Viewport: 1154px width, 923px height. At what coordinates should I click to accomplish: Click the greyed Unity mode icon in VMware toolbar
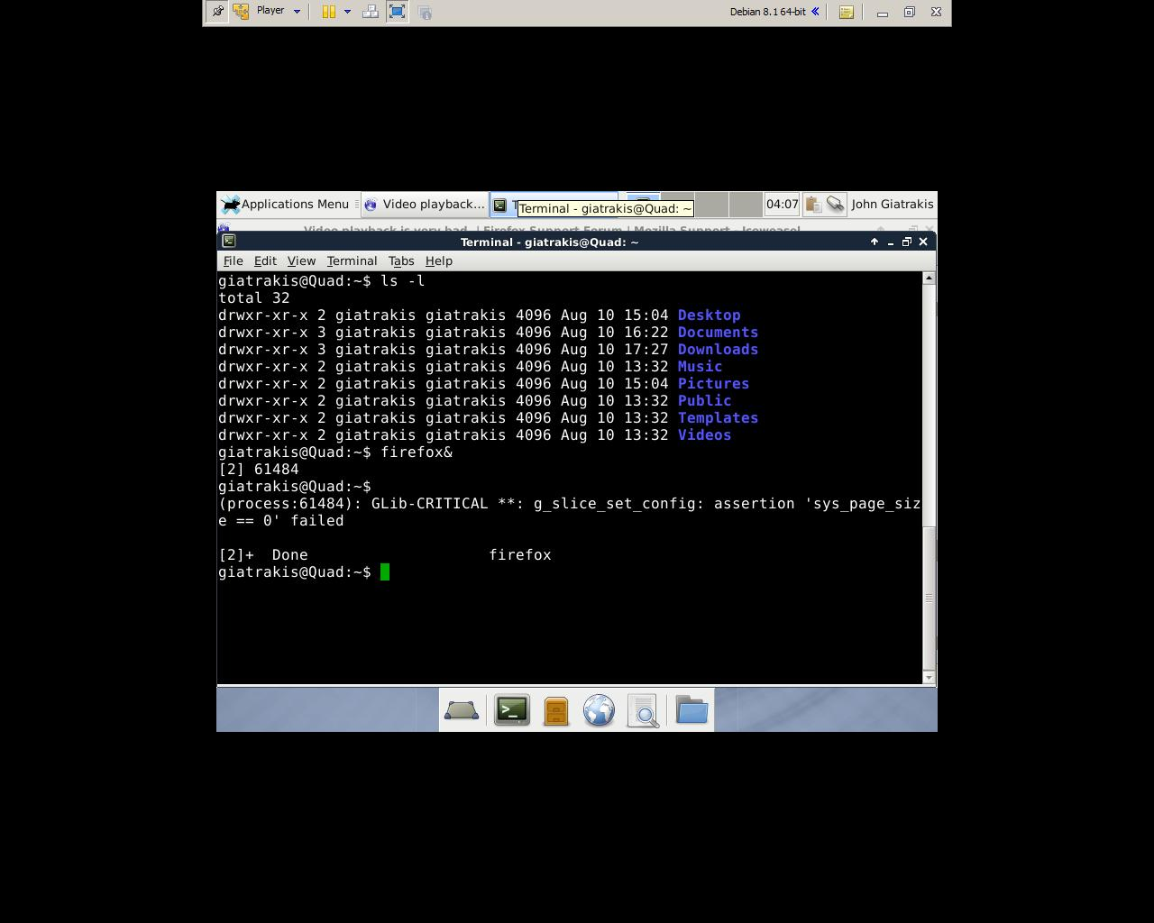(425, 12)
